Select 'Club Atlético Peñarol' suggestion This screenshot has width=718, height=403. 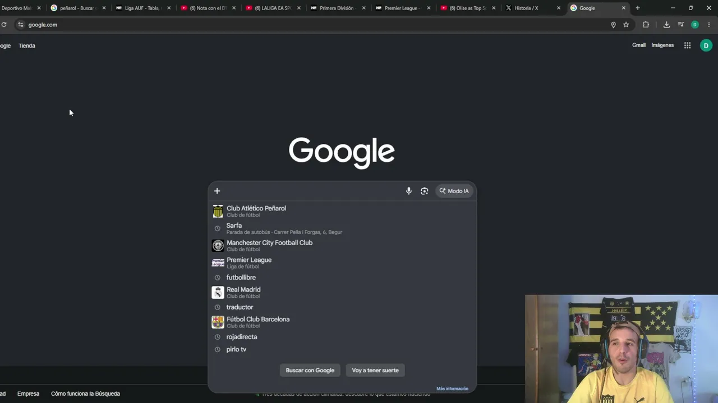(342, 211)
